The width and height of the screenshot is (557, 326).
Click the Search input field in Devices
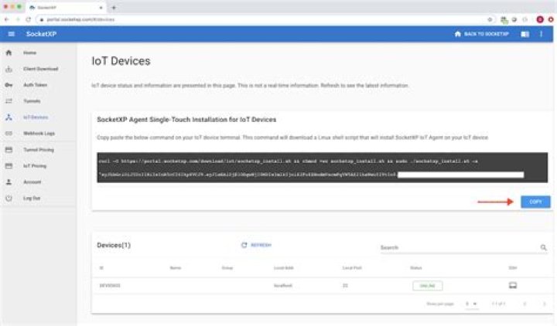pyautogui.click(x=456, y=248)
